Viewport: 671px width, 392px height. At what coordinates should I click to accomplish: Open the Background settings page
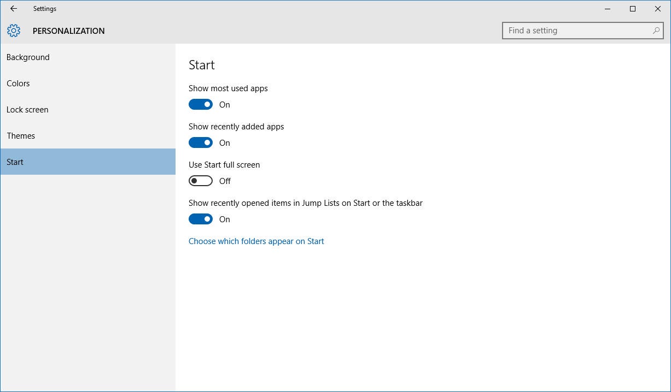(28, 57)
